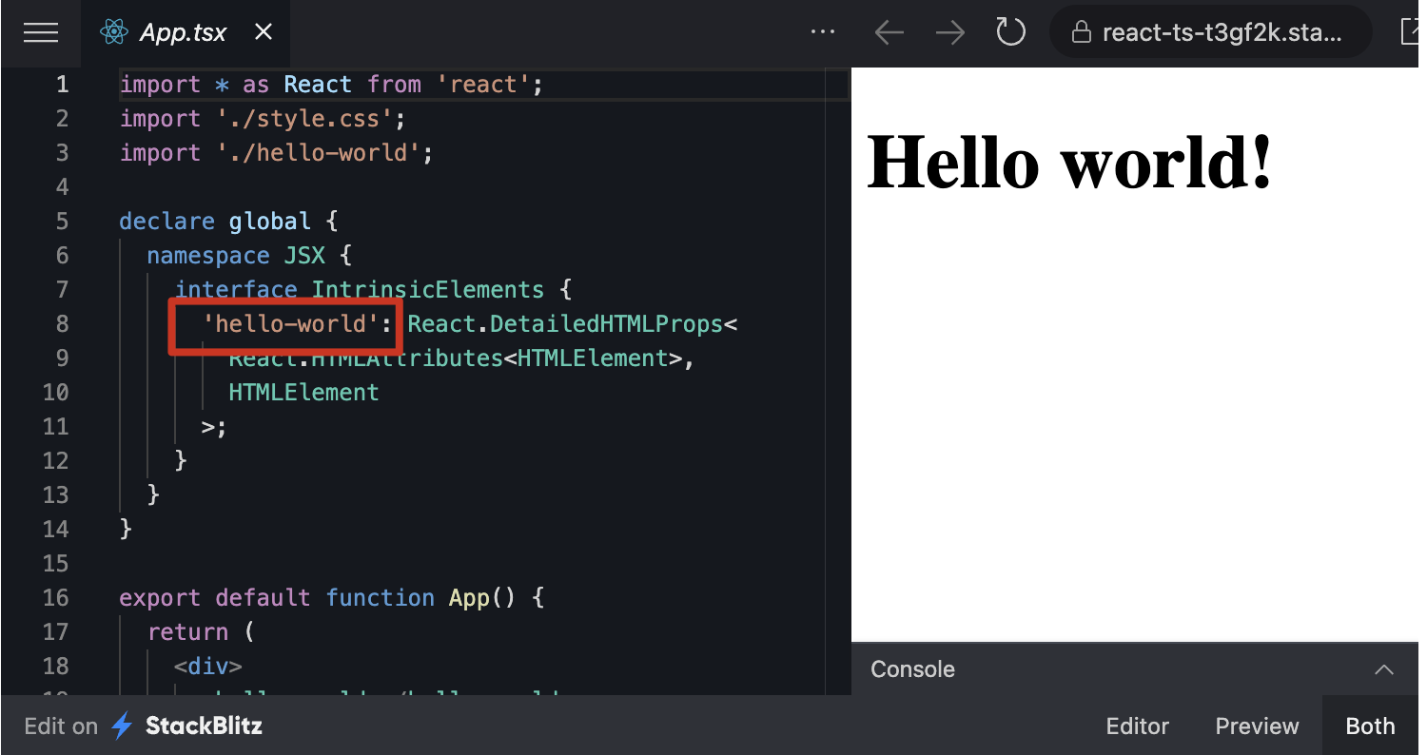Open the editor more options ellipsis
This screenshot has width=1427, height=755.
click(x=822, y=32)
